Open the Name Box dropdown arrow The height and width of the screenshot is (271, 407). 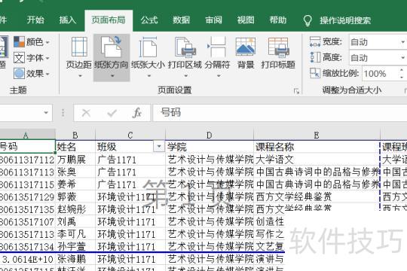46,113
